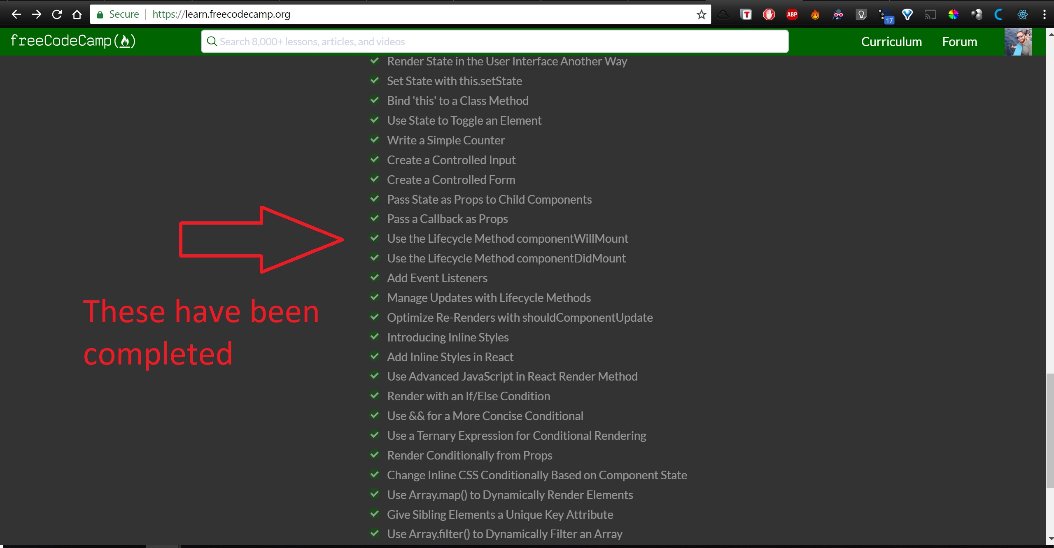Toggle the checkmark next to Add Event Listeners
The image size is (1054, 548).
(375, 278)
